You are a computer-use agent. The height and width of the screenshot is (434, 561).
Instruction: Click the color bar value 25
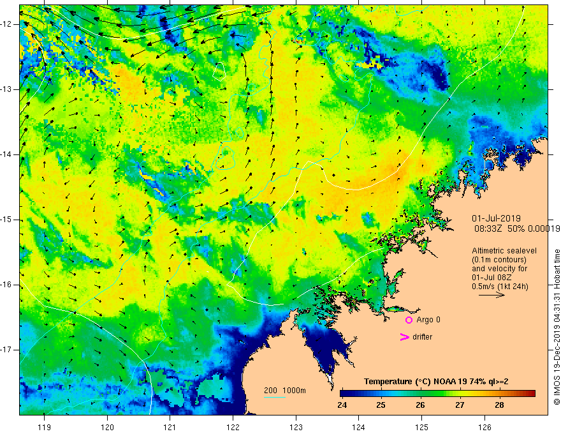381,405
